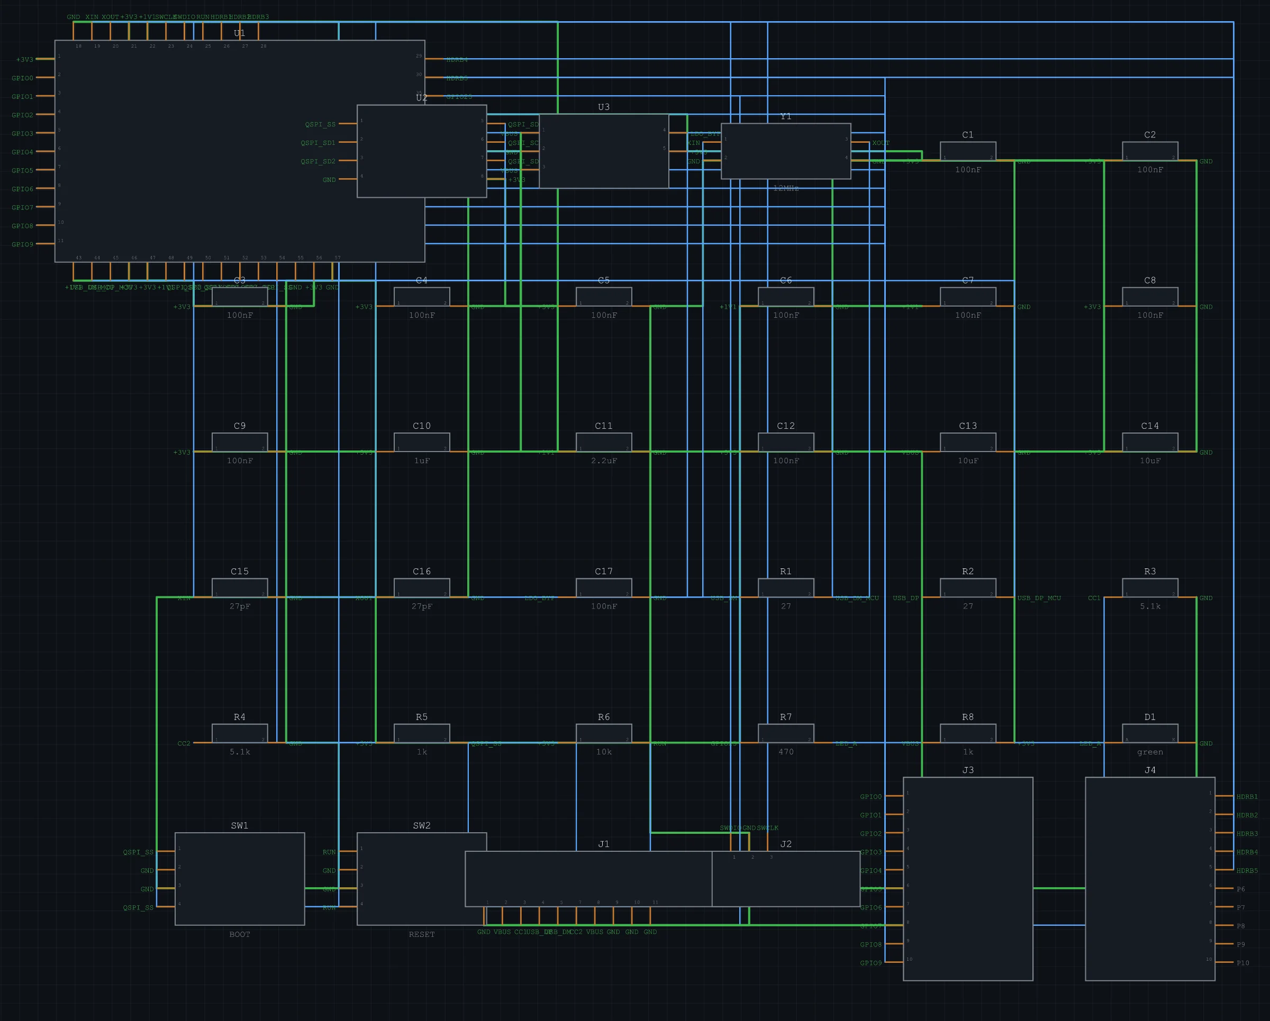Select resistor R2 symbol
The width and height of the screenshot is (1270, 1021).
pos(968,588)
